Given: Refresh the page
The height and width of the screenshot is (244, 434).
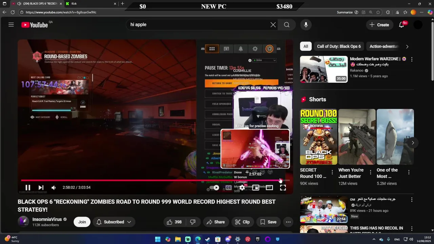Looking at the screenshot, I should (x=13, y=12).
